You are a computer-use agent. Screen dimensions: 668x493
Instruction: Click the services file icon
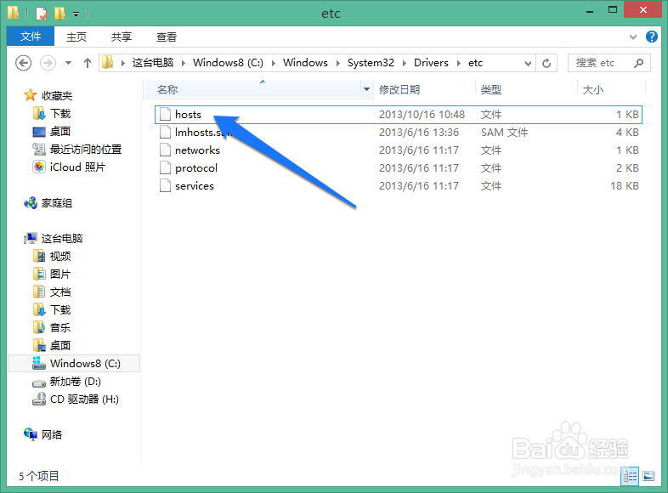pyautogui.click(x=165, y=186)
